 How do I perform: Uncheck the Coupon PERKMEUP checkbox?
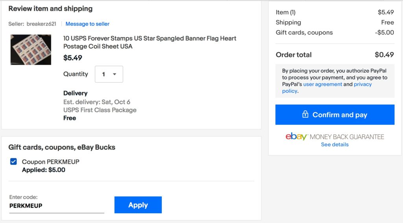(x=13, y=161)
